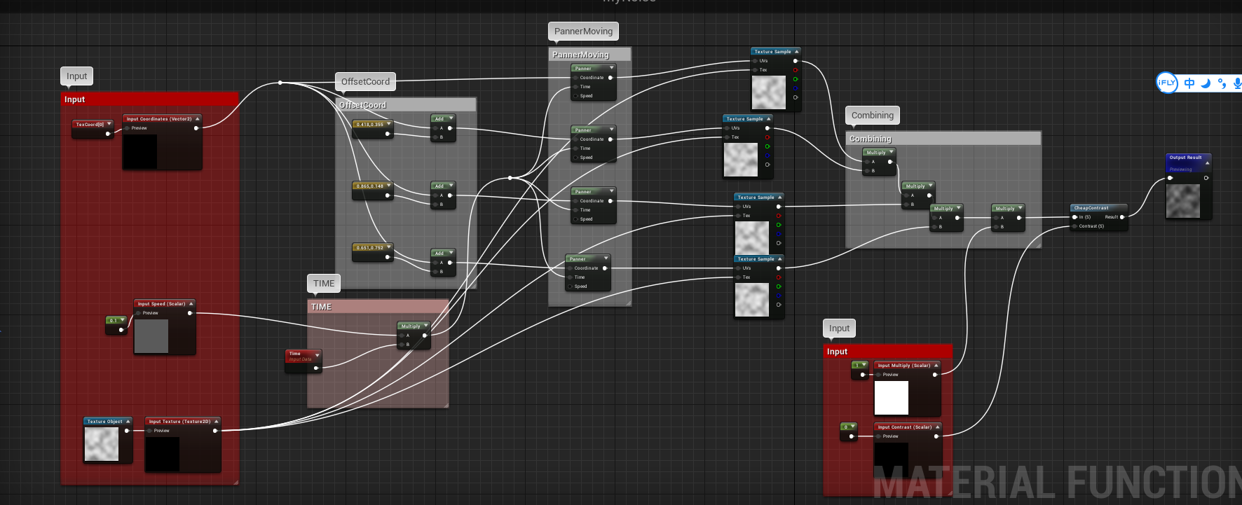Click the 0.418,0.355 constant node
The image size is (1242, 505).
pos(371,125)
